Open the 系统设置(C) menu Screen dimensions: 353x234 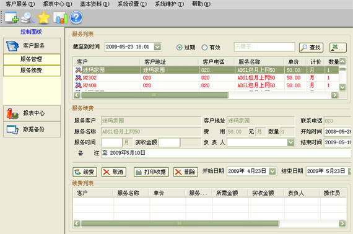click(132, 4)
